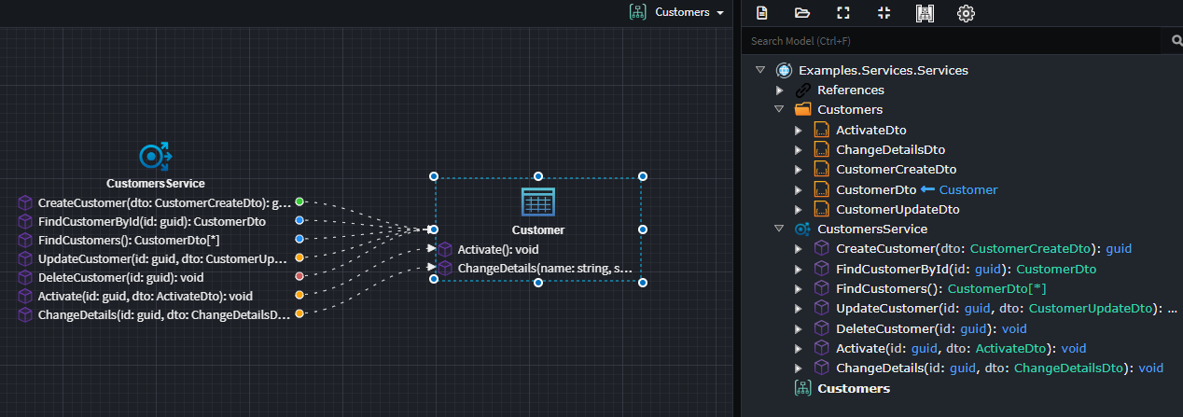Click the CustomerUpdateDto icon in tree
This screenshot has width=1183, height=417.
(821, 209)
